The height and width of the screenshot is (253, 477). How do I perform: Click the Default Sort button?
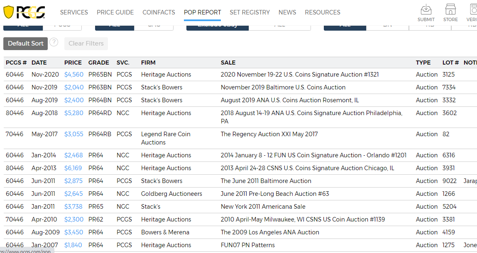[x=26, y=43]
